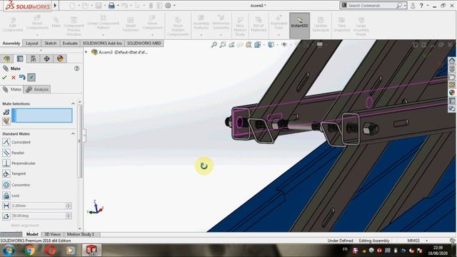457x257 pixels.
Task: Switch to the Mates tab
Action: pos(12,89)
